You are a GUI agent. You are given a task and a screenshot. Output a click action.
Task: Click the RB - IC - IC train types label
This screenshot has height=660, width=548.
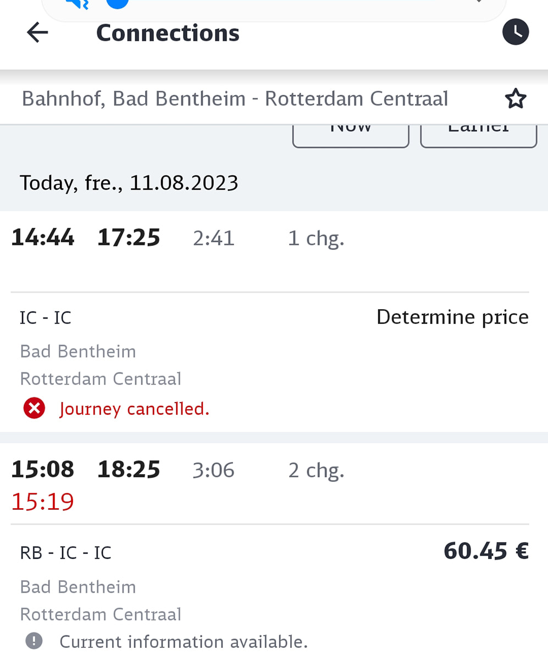coord(65,553)
